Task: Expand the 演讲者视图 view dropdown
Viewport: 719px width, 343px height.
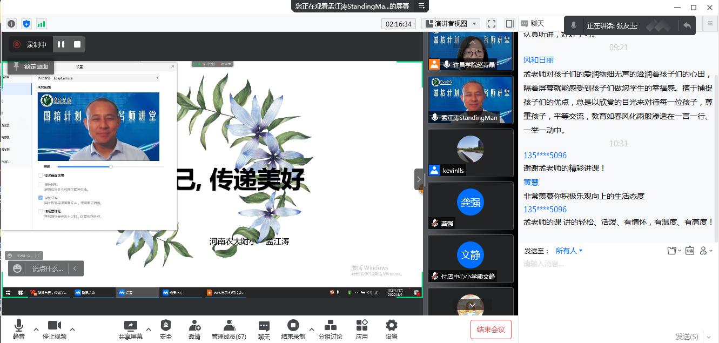Action: 452,24
